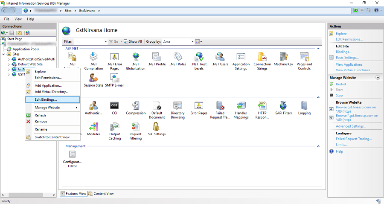384x204 pixels.
Task: Open the Help menu
Action: [30, 19]
